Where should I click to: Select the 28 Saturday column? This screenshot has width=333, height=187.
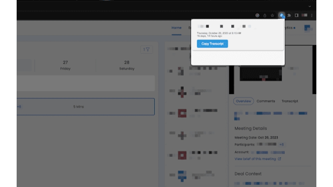[x=127, y=65]
